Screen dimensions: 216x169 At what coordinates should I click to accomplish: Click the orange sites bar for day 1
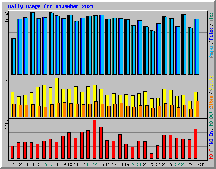[x=14, y=110]
